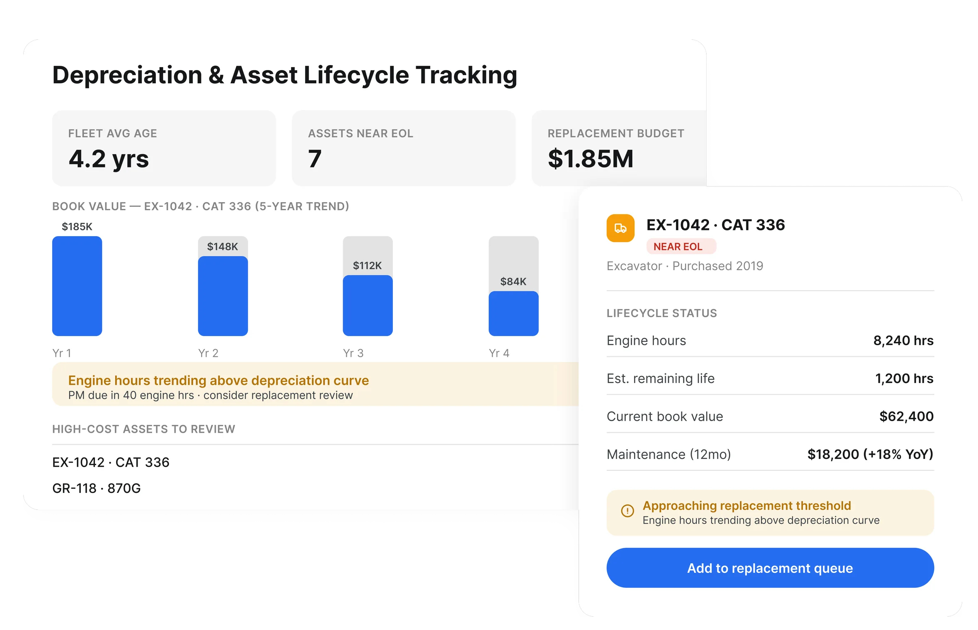The image size is (978, 630).
Task: Click the $148K bar value label
Action: [x=223, y=247]
